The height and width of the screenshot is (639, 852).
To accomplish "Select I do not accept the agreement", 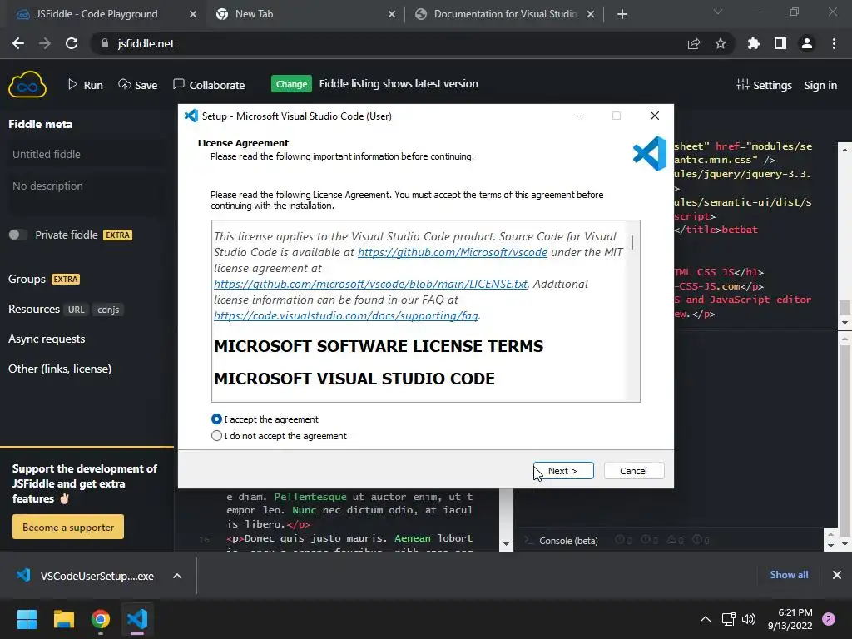I will [x=279, y=436].
